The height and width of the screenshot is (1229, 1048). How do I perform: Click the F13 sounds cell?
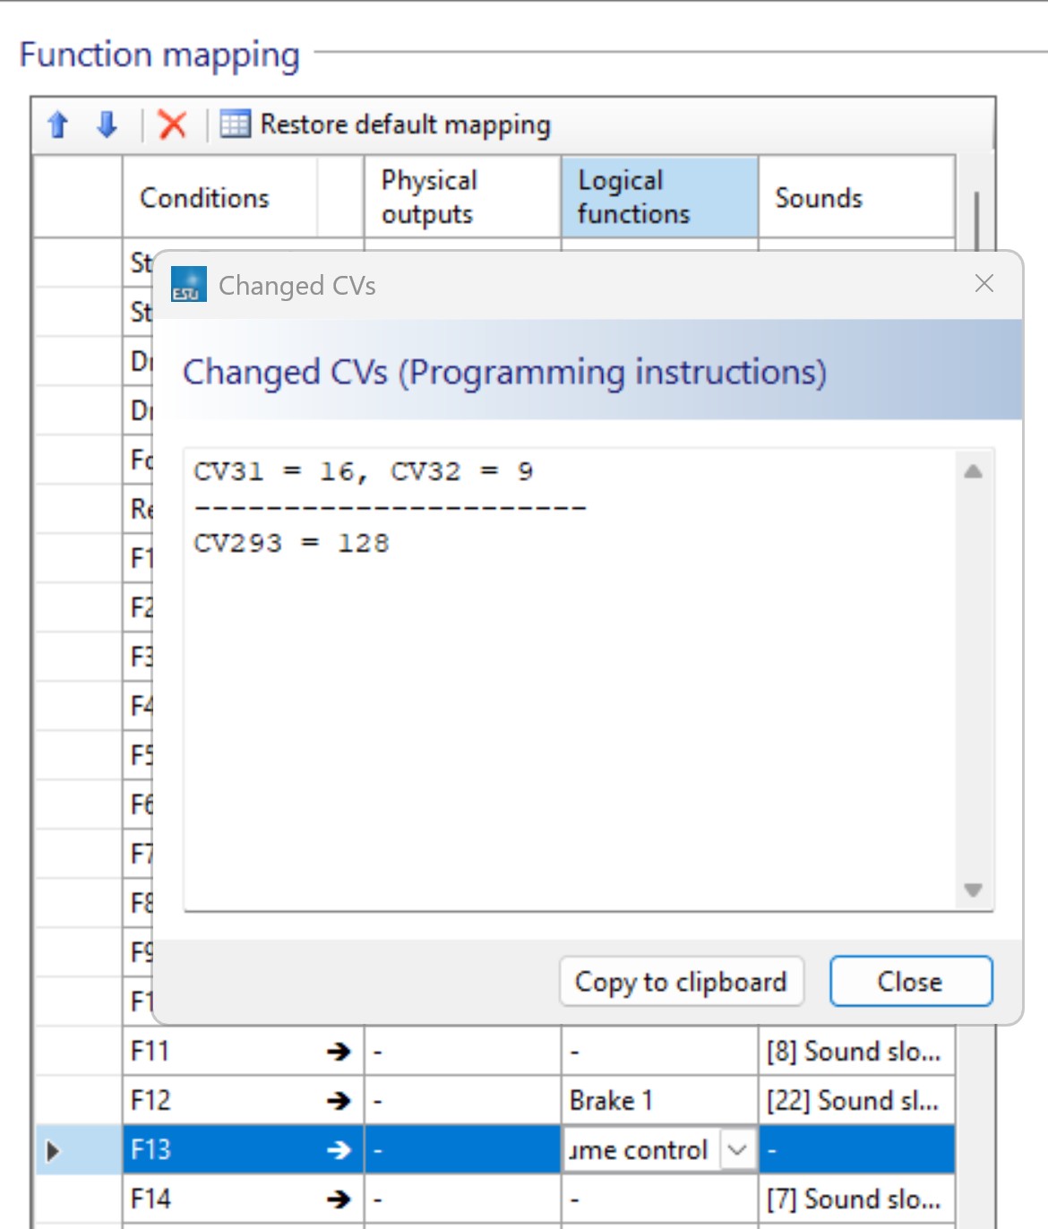pyautogui.click(x=857, y=1149)
